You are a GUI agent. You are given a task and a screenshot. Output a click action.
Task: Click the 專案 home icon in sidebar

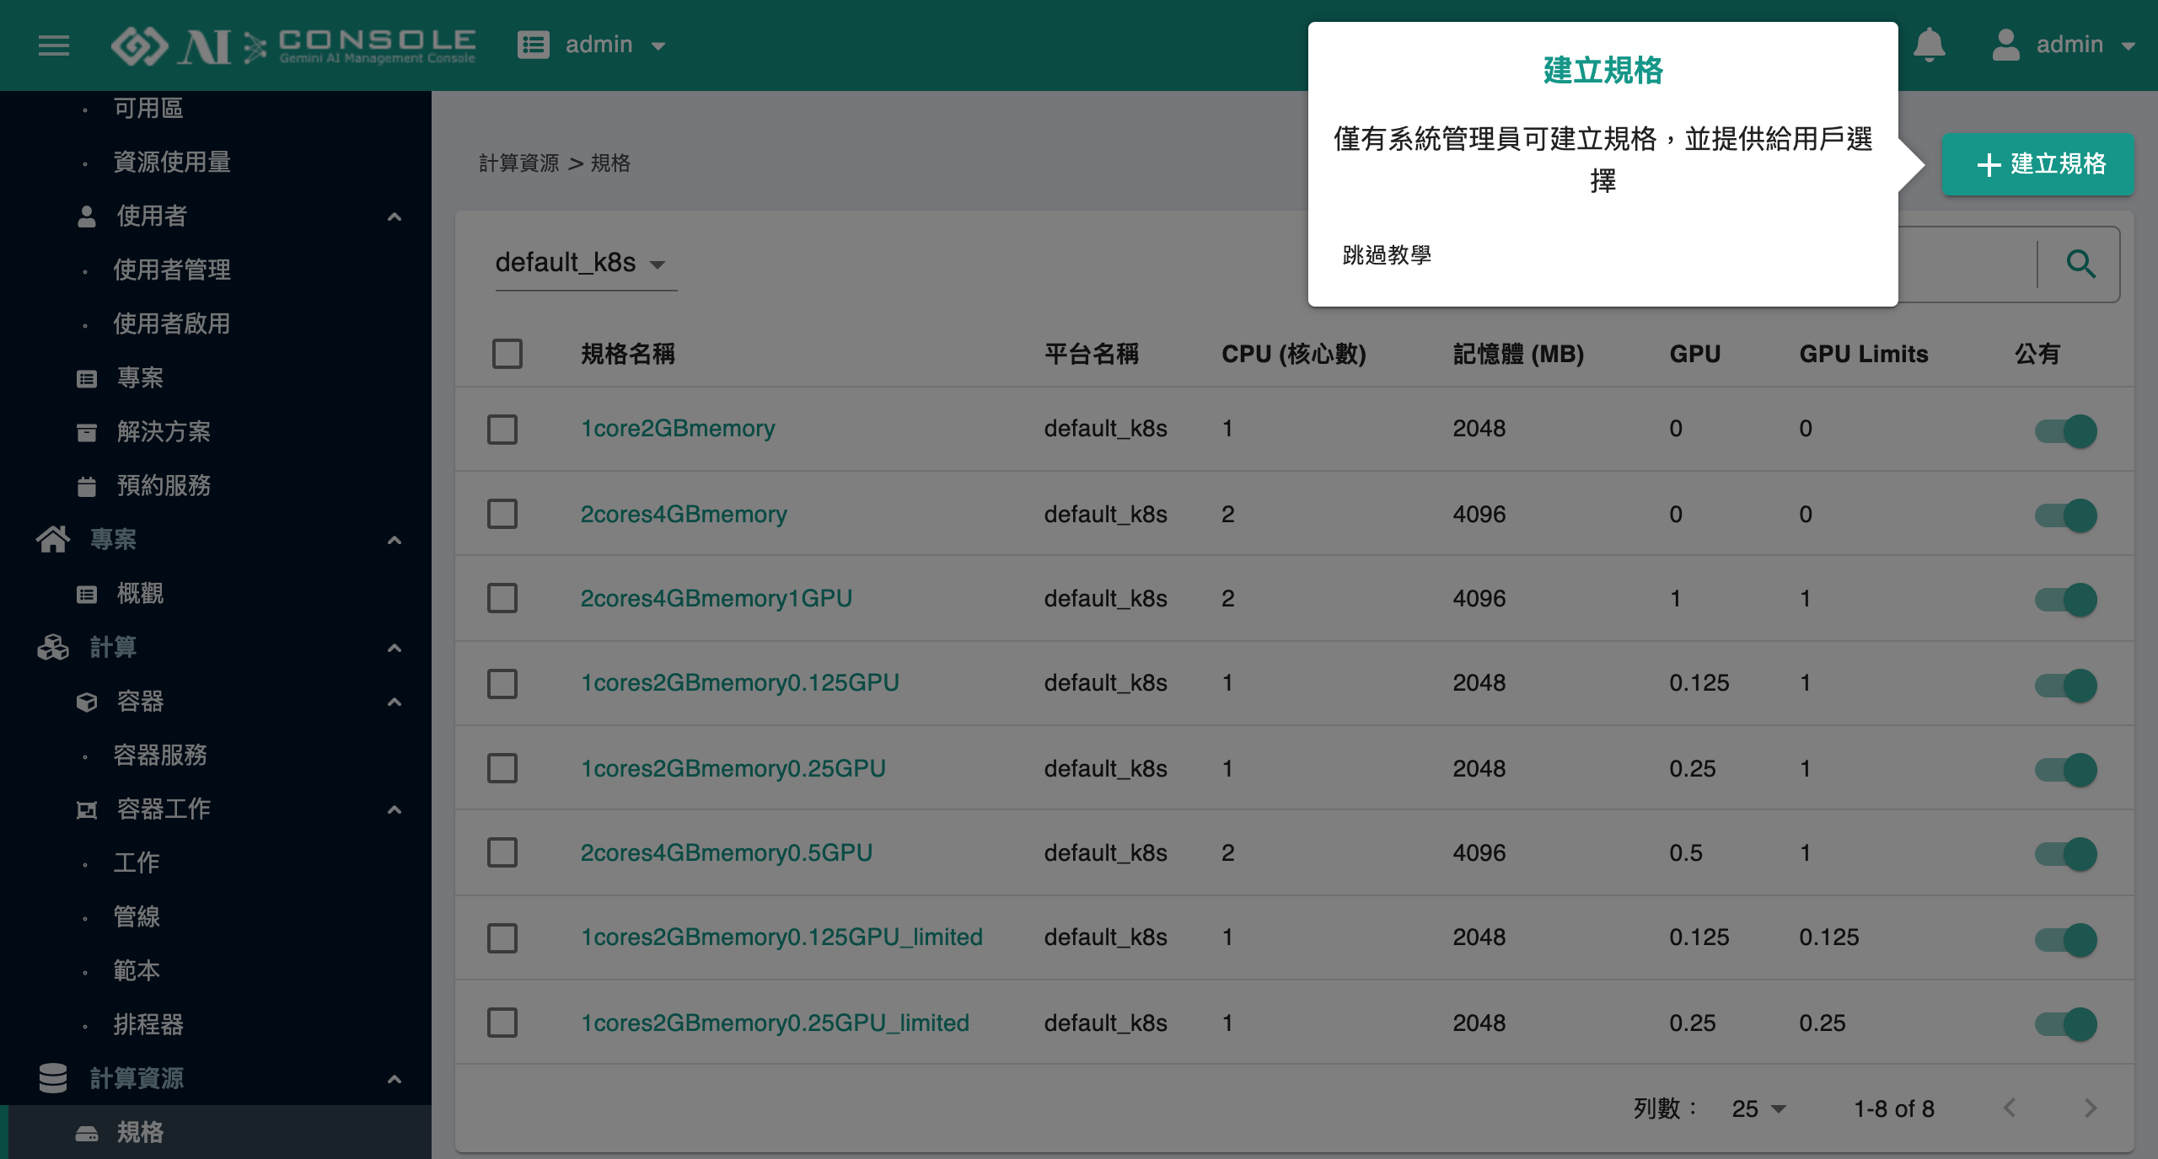tap(53, 539)
